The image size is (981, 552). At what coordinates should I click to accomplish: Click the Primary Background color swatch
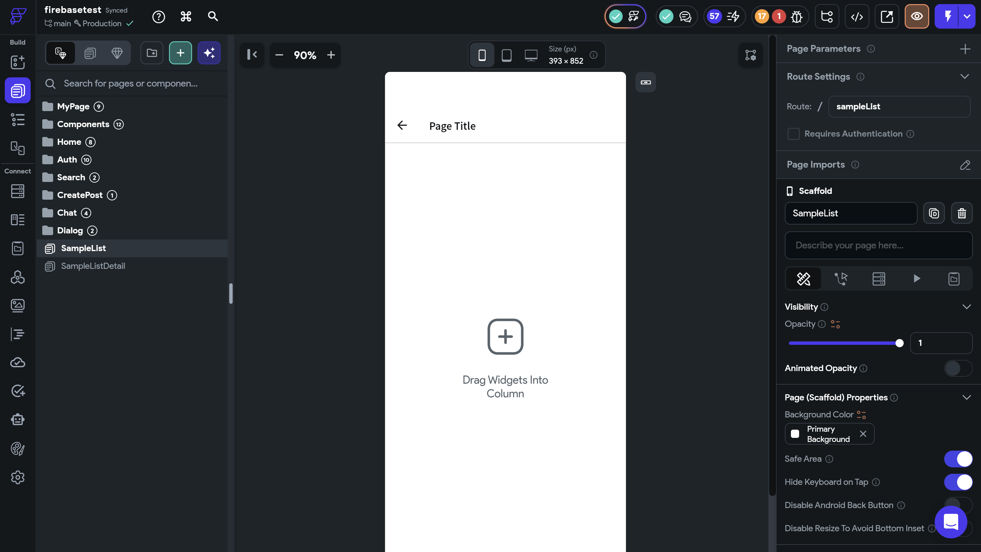(795, 434)
